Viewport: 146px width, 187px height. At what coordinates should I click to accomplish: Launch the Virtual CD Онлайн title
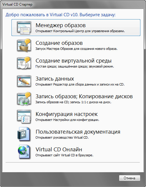[x=59, y=150]
